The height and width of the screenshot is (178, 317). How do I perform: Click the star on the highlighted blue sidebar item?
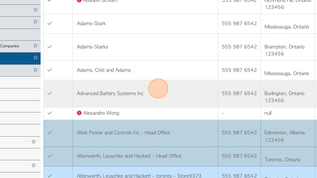coord(35,58)
